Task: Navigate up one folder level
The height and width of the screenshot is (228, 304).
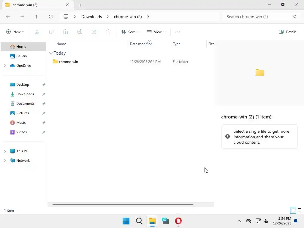Action: click(x=37, y=17)
